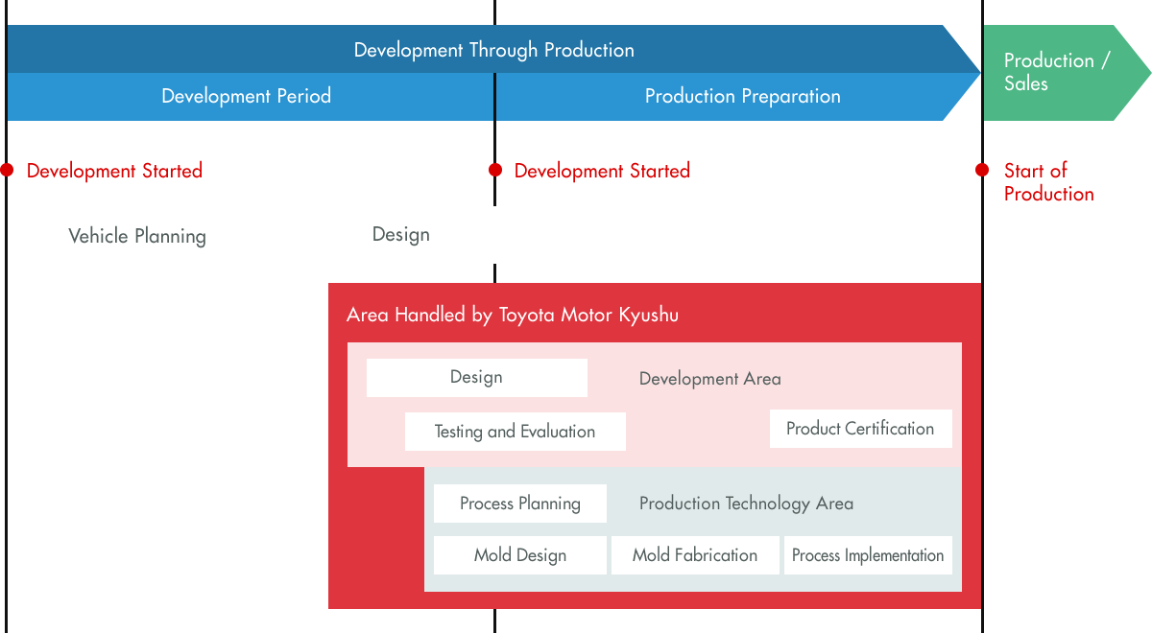Viewport: 1152px width, 633px height.
Task: Click the white Design box in Development Area
Action: [x=477, y=378]
